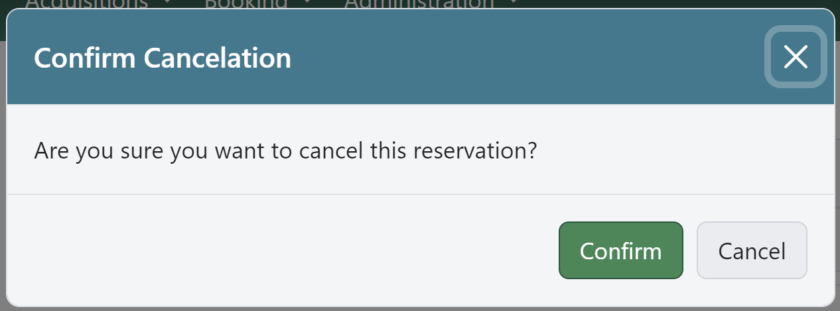
Task: Open the Administration menu
Action: 419,3
